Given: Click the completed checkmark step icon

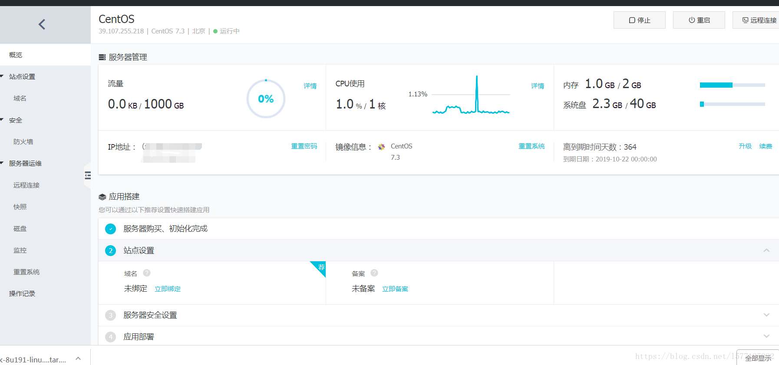Looking at the screenshot, I should (111, 229).
